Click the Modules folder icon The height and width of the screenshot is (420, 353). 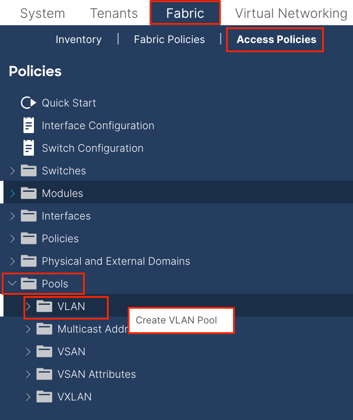pyautogui.click(x=29, y=193)
